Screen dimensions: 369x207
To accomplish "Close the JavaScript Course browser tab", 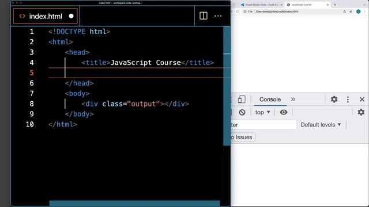I will [327, 5].
